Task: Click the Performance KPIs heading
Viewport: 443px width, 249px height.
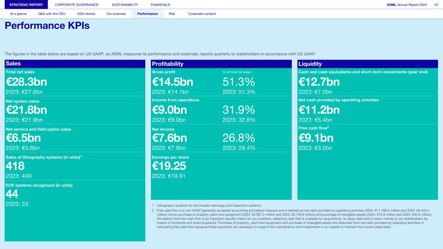Action: [47, 26]
